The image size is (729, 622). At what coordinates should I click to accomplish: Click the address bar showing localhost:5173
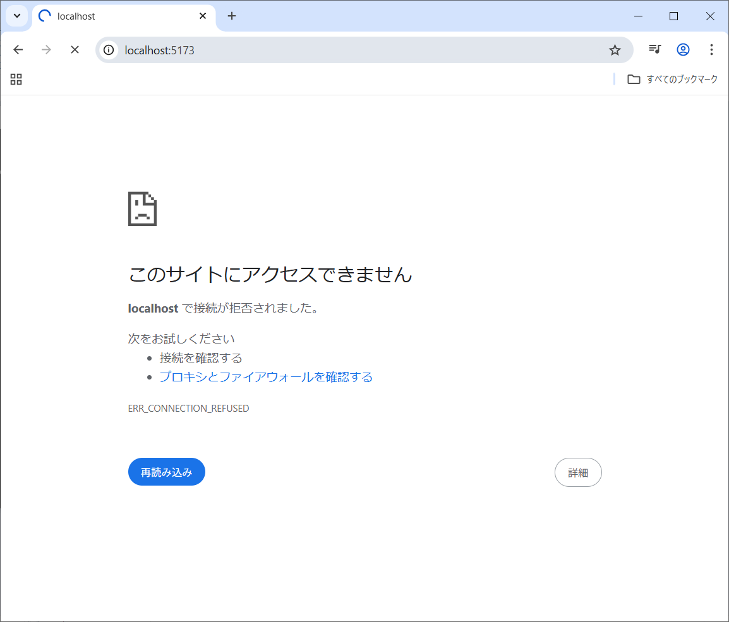[354, 50]
